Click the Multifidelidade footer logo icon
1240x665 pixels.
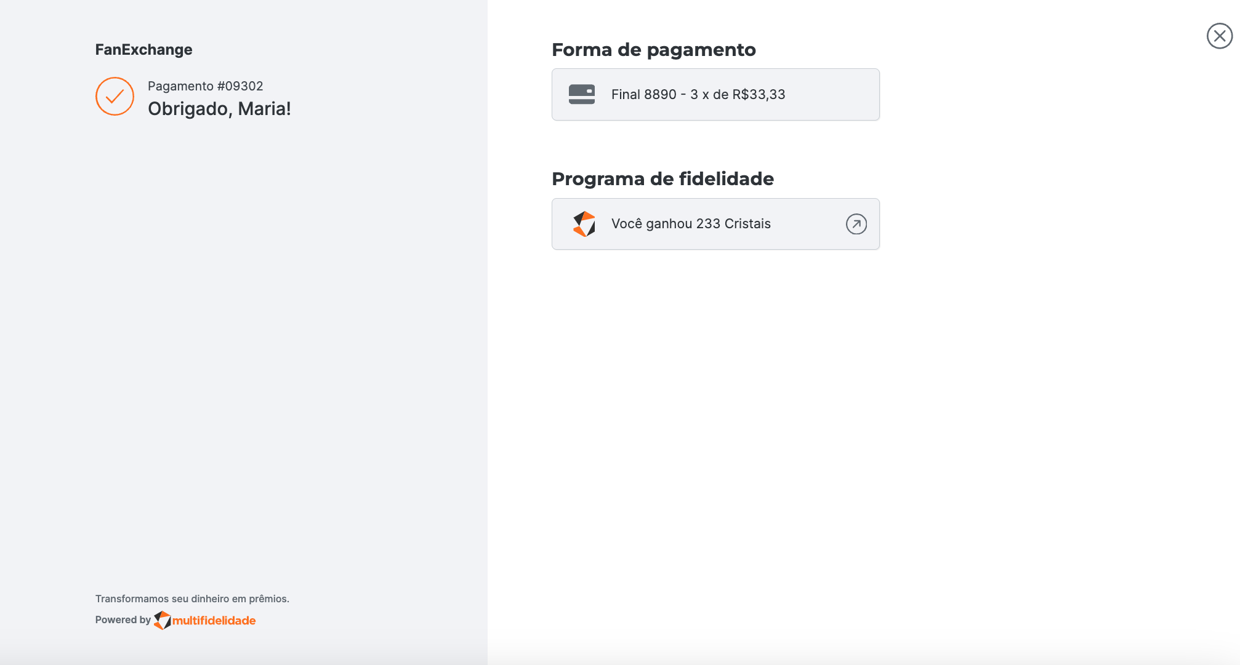tap(162, 620)
